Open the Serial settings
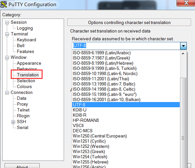The width and height of the screenshot is (195, 168). [x=22, y=128]
